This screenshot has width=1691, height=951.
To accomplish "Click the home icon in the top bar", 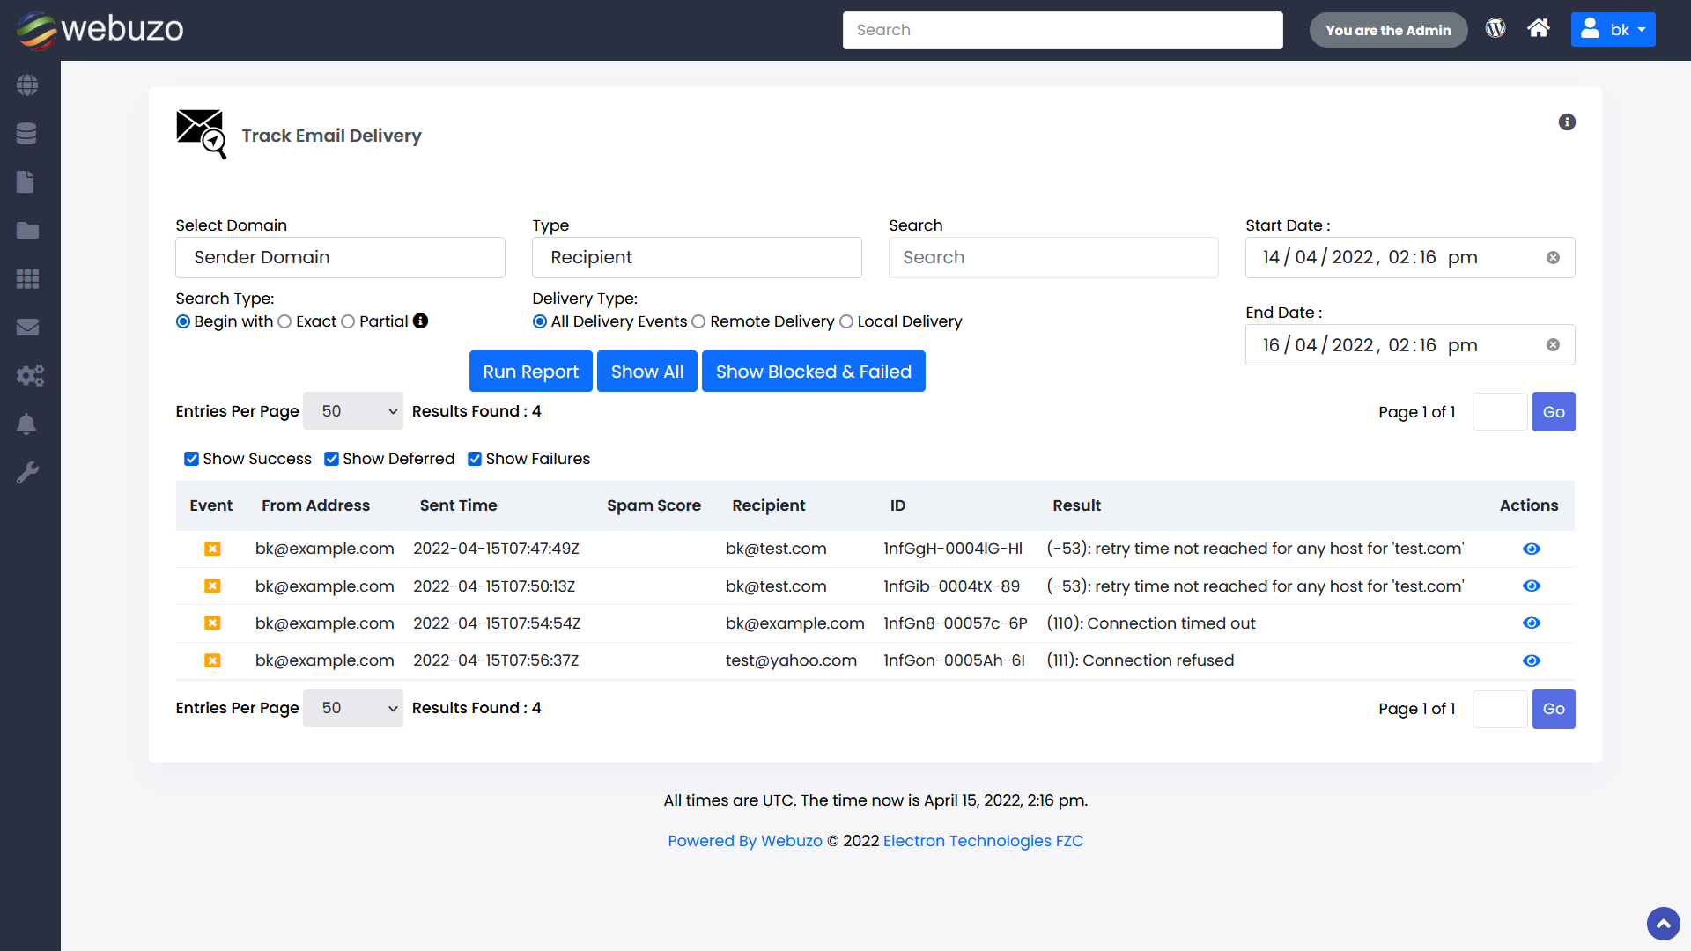I will [x=1539, y=28].
